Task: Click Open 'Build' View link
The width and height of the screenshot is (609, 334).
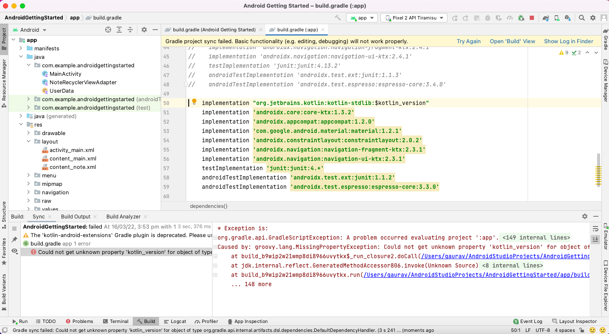Action: [x=512, y=41]
